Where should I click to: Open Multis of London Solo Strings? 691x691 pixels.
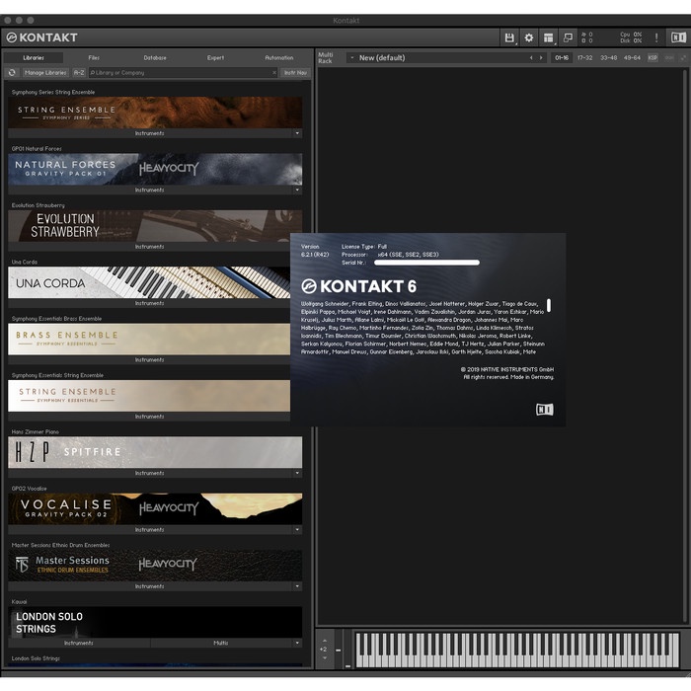point(221,643)
